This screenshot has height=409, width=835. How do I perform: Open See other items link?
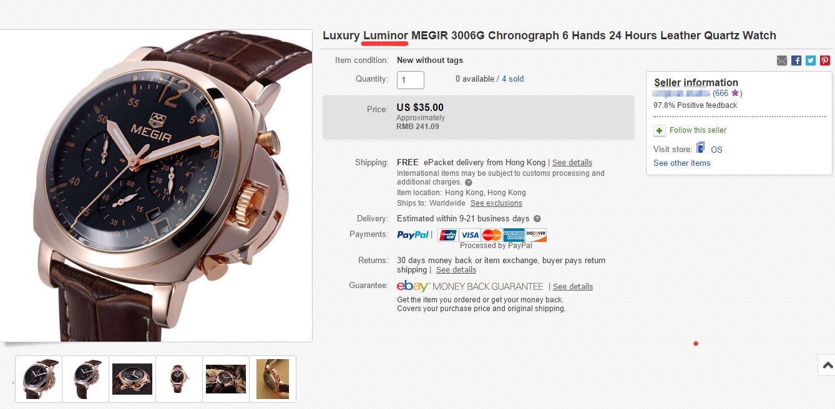pyautogui.click(x=682, y=163)
